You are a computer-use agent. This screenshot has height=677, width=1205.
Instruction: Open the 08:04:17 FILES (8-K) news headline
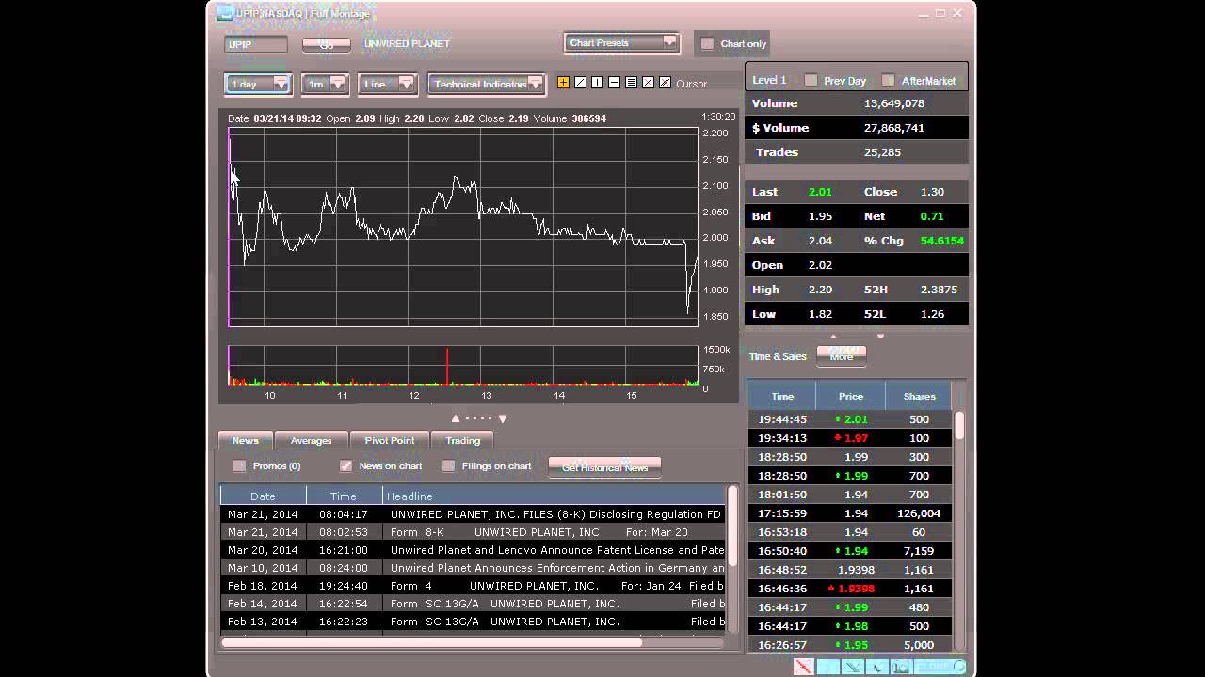click(x=555, y=514)
